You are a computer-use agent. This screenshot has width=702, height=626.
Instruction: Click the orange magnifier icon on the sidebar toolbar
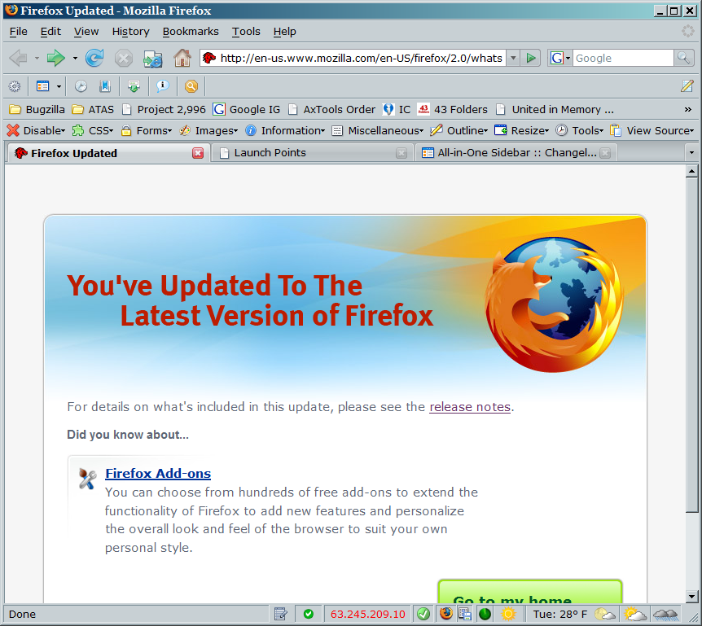(191, 86)
